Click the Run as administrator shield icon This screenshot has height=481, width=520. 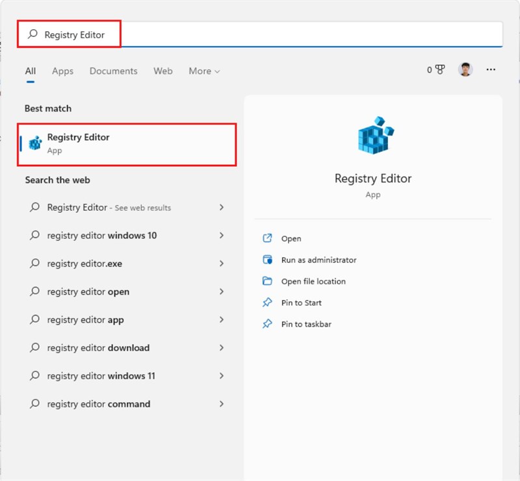[267, 260]
